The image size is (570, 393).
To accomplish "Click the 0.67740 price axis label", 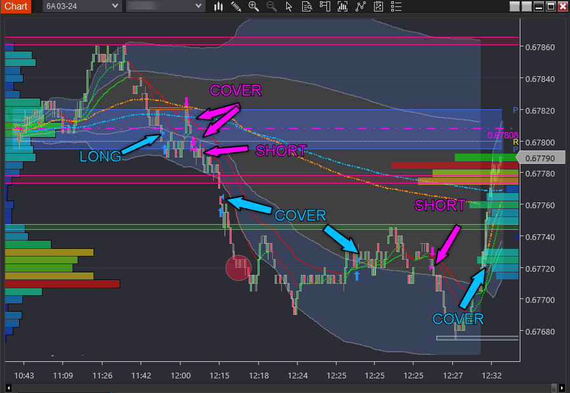I will point(540,237).
